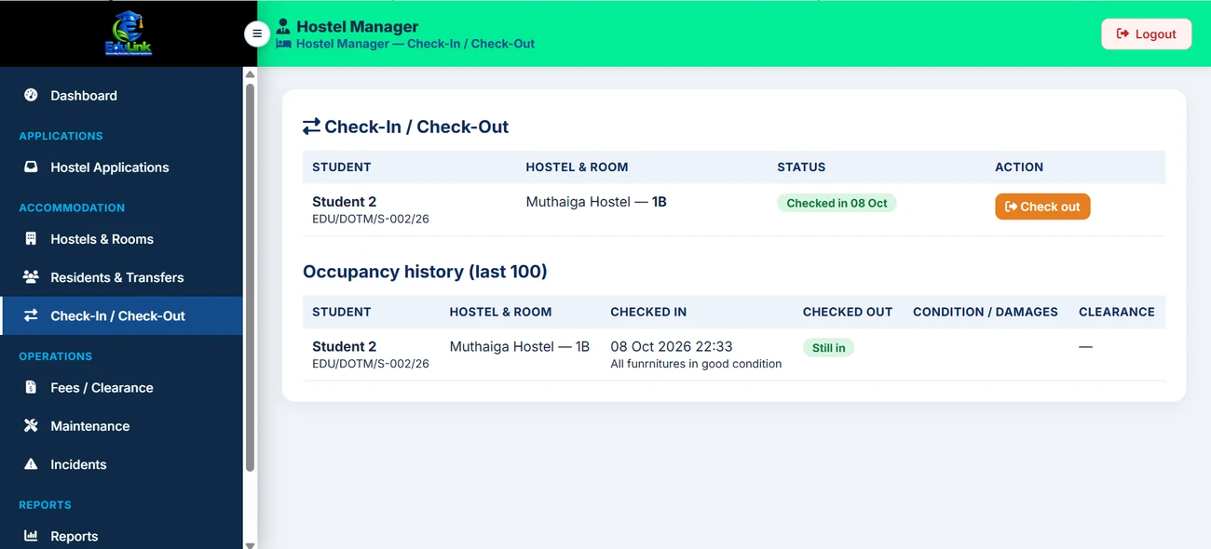Open Hostel Applications page
Viewport: 1211px width, 549px height.
point(121,167)
